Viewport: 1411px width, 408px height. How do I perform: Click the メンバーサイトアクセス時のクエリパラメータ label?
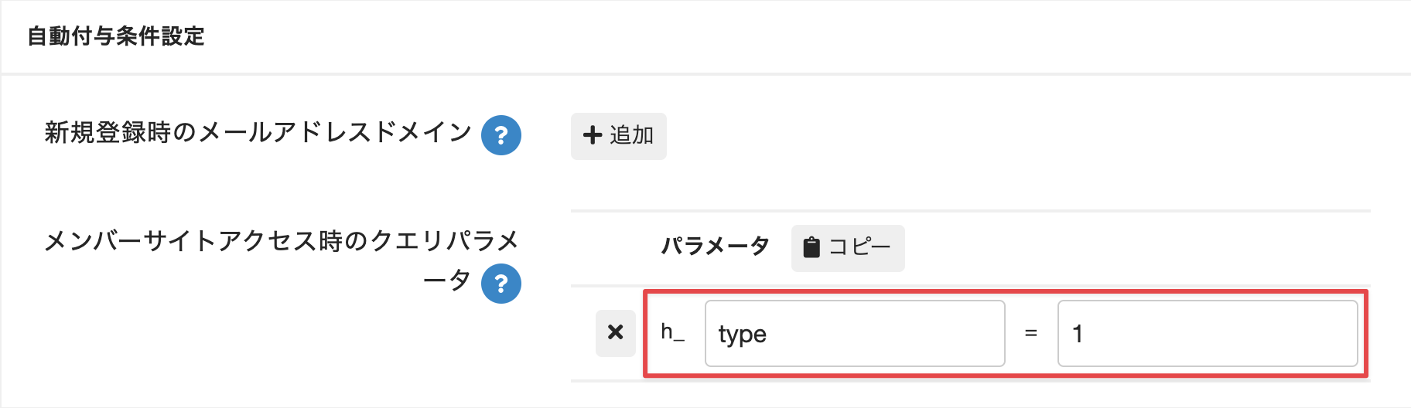[281, 241]
